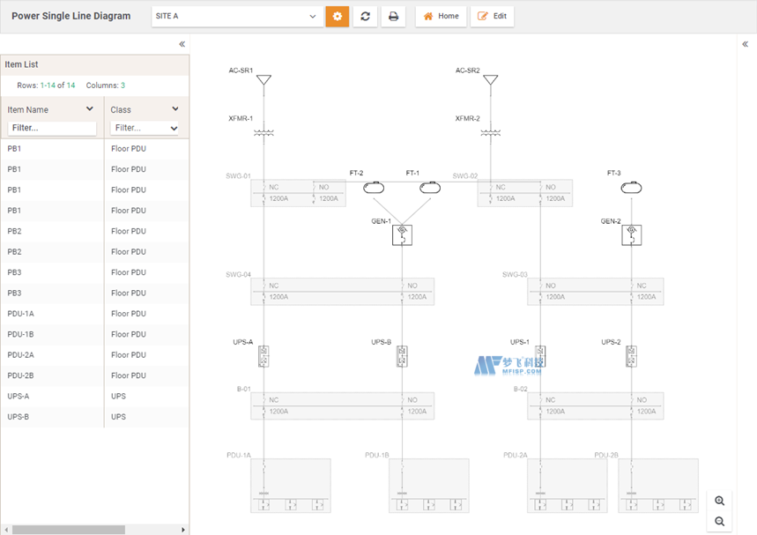The image size is (757, 535).
Task: Collapse the Item List left panel
Action: [x=182, y=44]
